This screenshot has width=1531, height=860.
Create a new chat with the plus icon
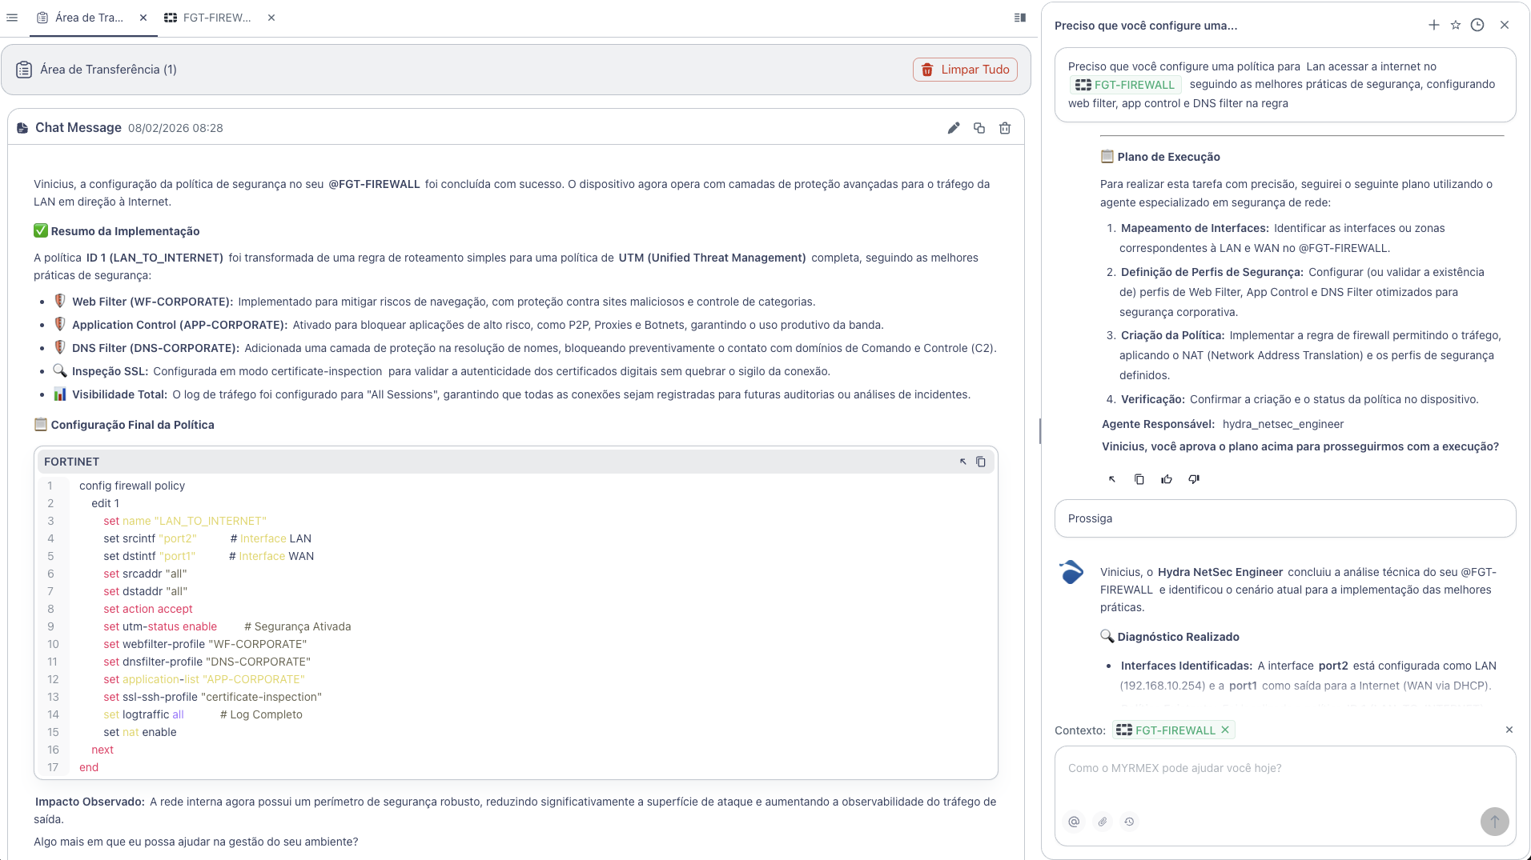pyautogui.click(x=1433, y=25)
